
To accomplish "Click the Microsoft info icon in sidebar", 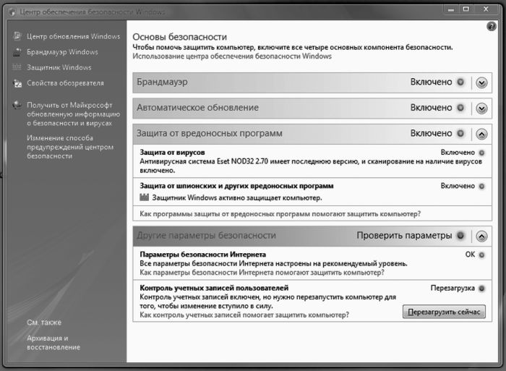I will pyautogui.click(x=17, y=105).
